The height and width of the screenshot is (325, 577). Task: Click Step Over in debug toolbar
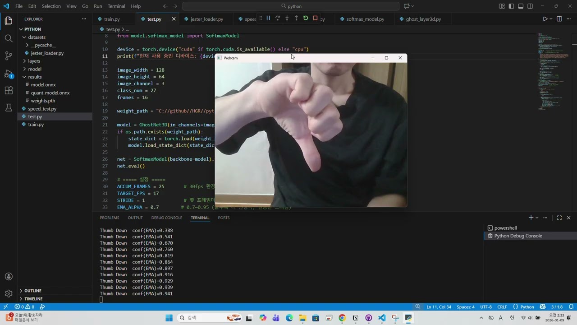point(278,18)
